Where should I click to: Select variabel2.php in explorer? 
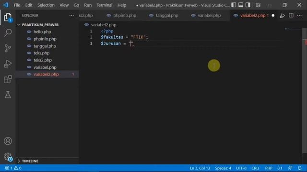point(46,75)
